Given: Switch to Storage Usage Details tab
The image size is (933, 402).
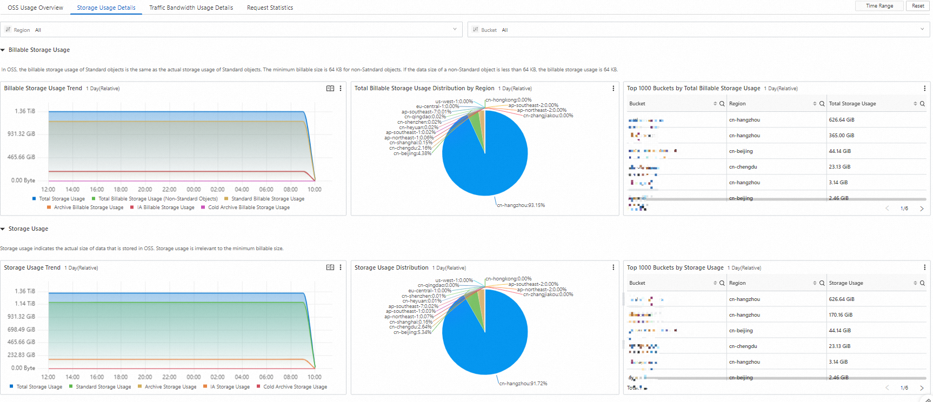Looking at the screenshot, I should click(106, 8).
